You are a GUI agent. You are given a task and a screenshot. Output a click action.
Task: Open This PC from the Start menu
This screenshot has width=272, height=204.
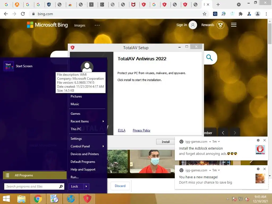click(76, 129)
